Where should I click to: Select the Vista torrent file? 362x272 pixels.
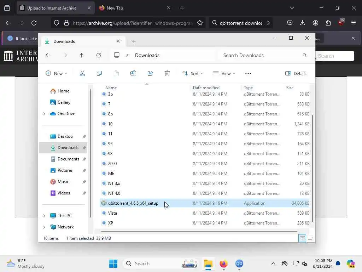(205, 213)
